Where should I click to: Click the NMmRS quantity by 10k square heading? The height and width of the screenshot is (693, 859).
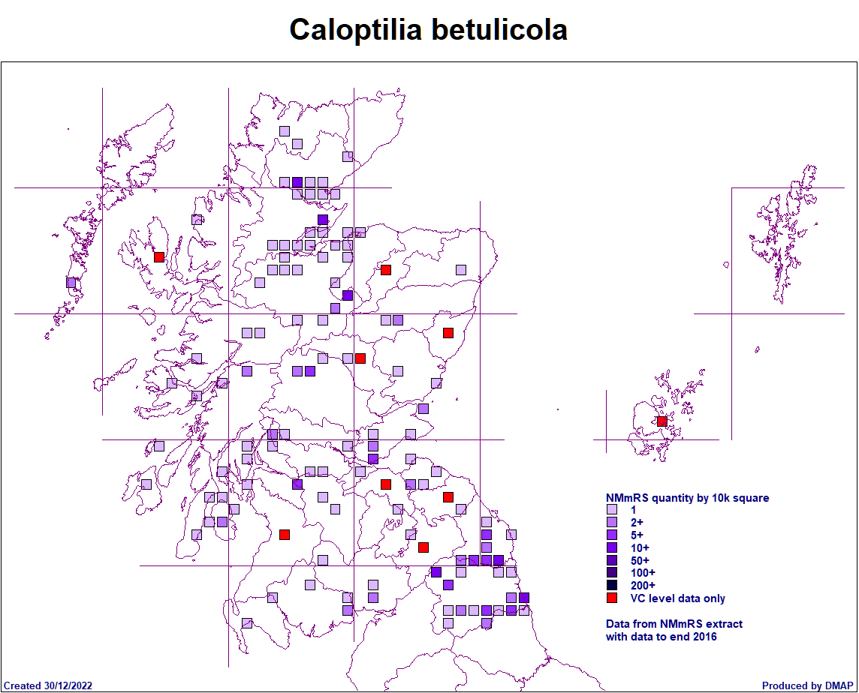[687, 498]
